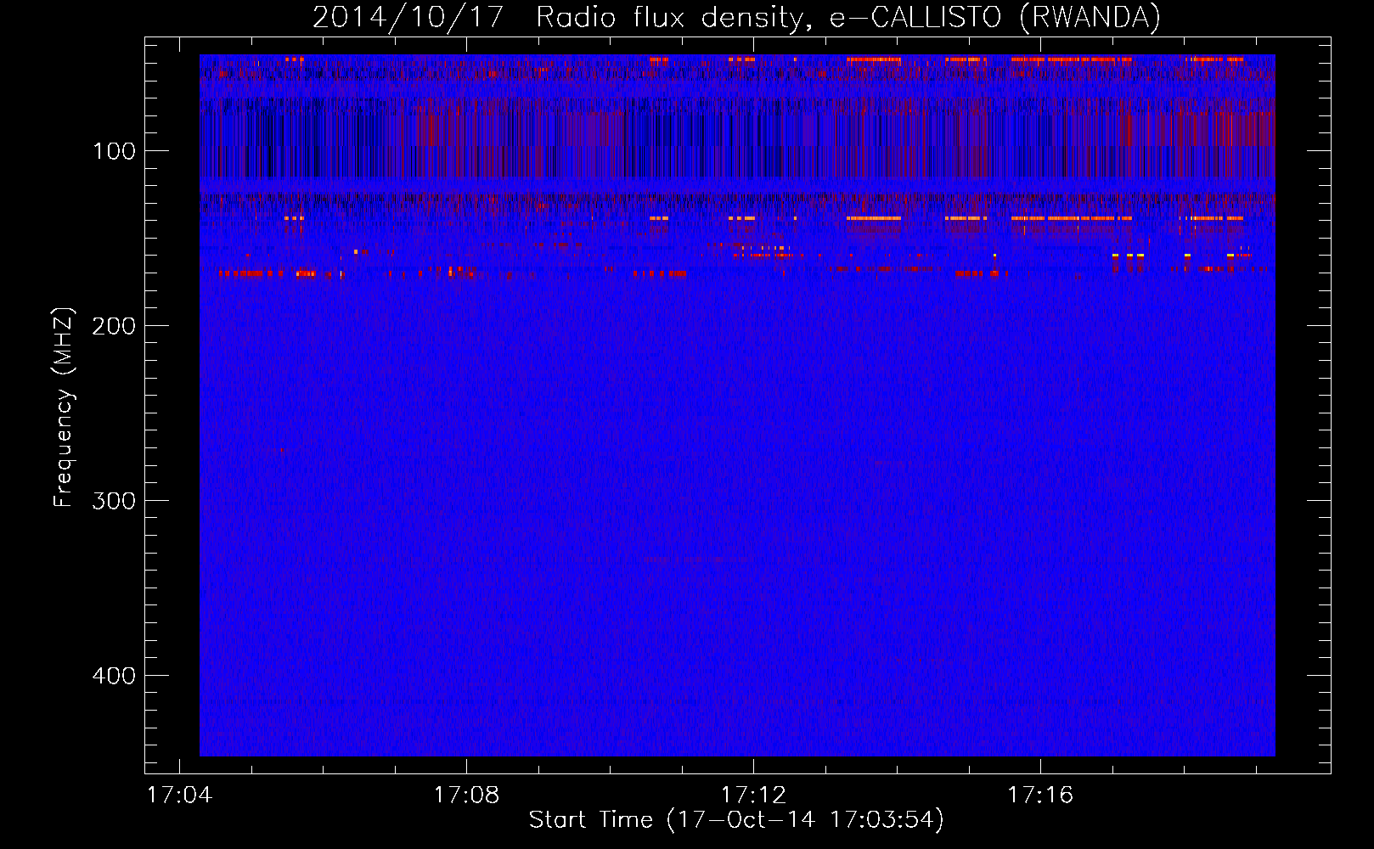Click the '17:12' time tick label

753,796
